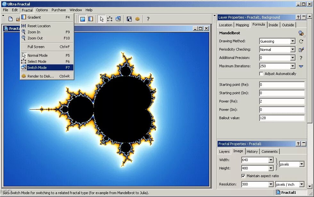Screen dimensions: 314x197
Task: Click the formula browse icon beside Mandelbrot
Action: [301, 33]
